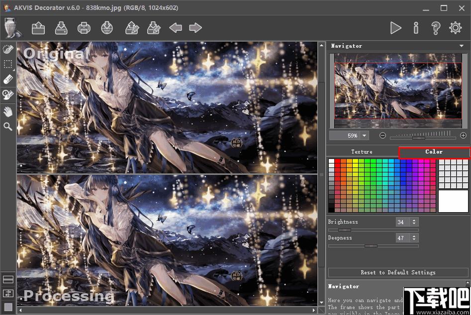Undo using the left arrow icon

click(x=176, y=28)
